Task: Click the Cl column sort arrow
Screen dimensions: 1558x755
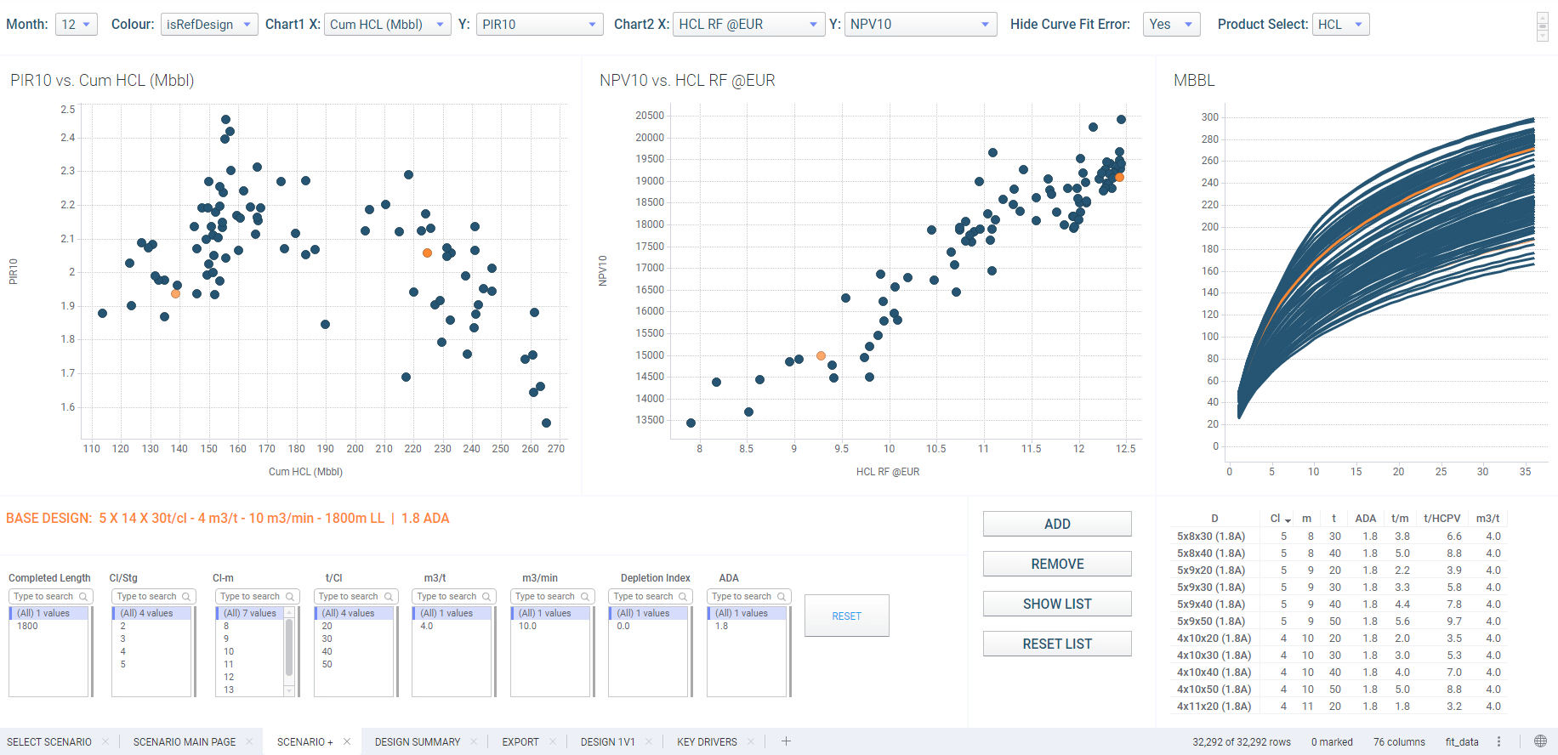Action: coord(1288,519)
